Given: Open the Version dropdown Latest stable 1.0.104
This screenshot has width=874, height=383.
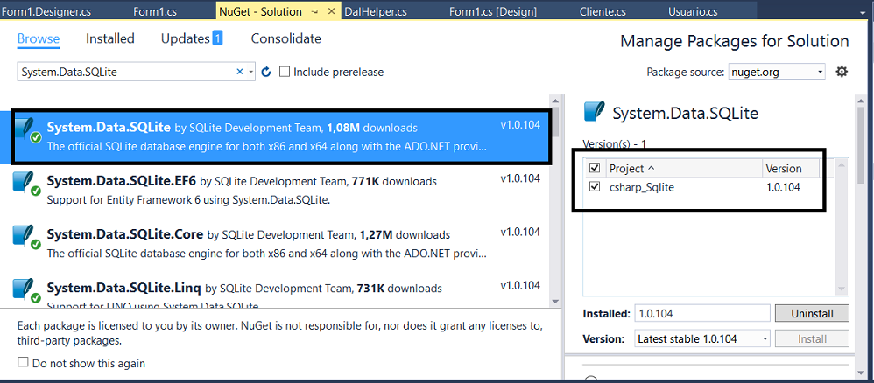Looking at the screenshot, I should [702, 338].
